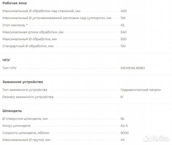Screen dimensions: 172x145
Task: Click the Шпиндель section heading
Action: (12, 111)
